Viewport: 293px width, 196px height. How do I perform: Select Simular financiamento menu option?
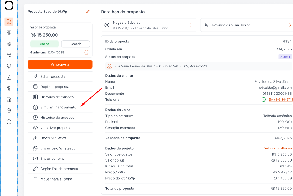58,107
